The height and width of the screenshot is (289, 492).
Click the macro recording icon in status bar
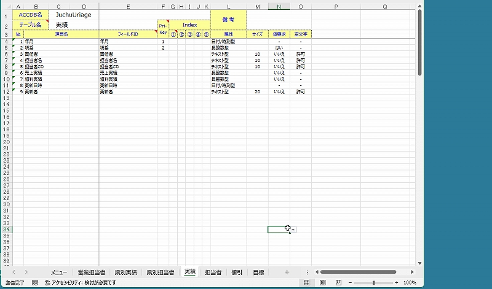[x=35, y=283]
